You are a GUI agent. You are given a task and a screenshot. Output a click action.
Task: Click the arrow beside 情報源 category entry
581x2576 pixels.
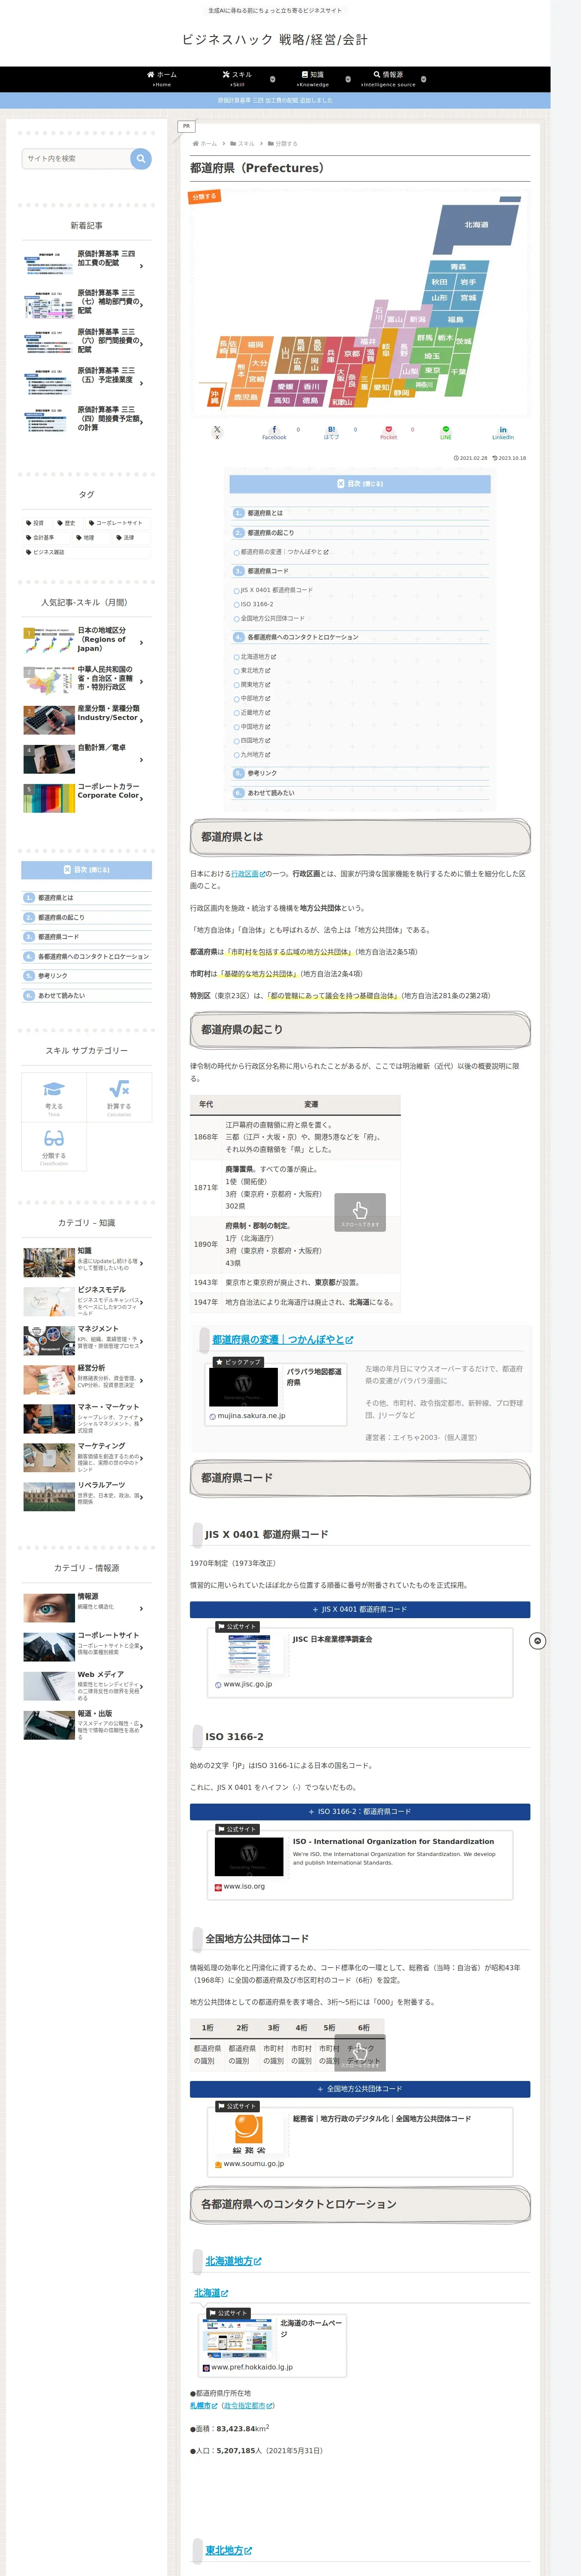(142, 1609)
